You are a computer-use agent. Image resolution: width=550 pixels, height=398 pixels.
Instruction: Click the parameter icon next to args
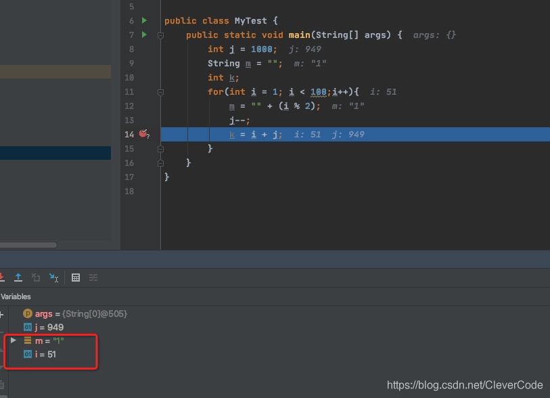[27, 313]
